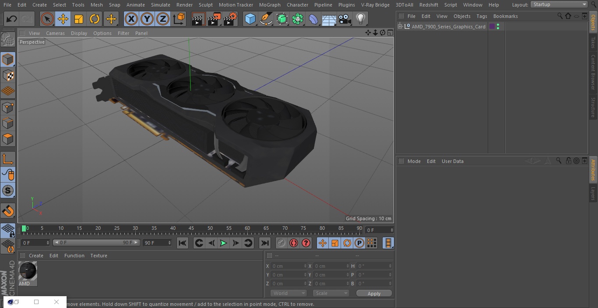Activate the Rotate tool
Screen dimensions: 598x308
click(95, 19)
